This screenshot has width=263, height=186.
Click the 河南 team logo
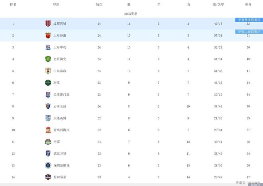[x=48, y=142]
